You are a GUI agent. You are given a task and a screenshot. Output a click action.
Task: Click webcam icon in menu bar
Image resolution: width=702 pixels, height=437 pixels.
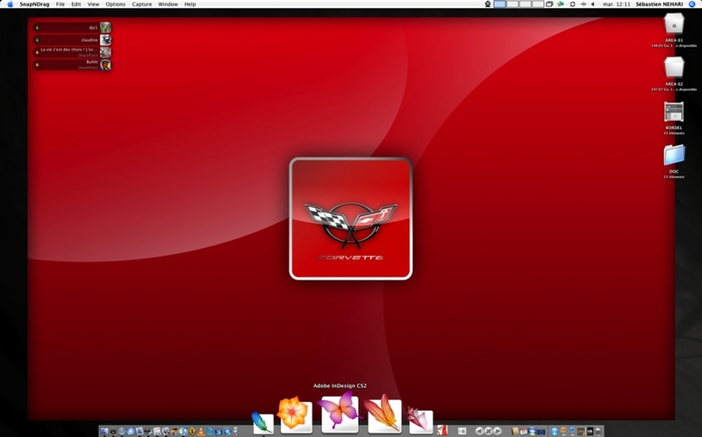coord(488,4)
